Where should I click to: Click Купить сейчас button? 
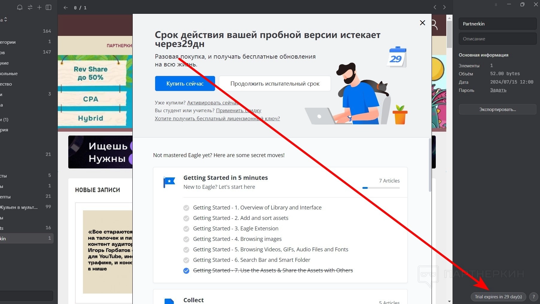click(185, 83)
